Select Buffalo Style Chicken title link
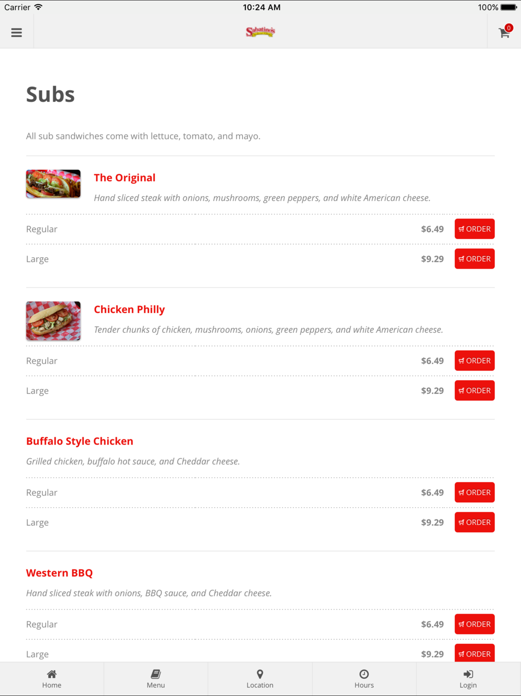 point(80,441)
